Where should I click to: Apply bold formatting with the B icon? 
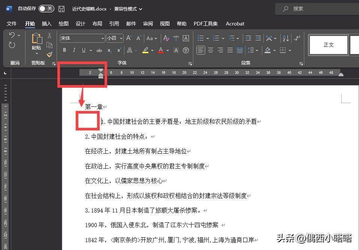click(64, 50)
